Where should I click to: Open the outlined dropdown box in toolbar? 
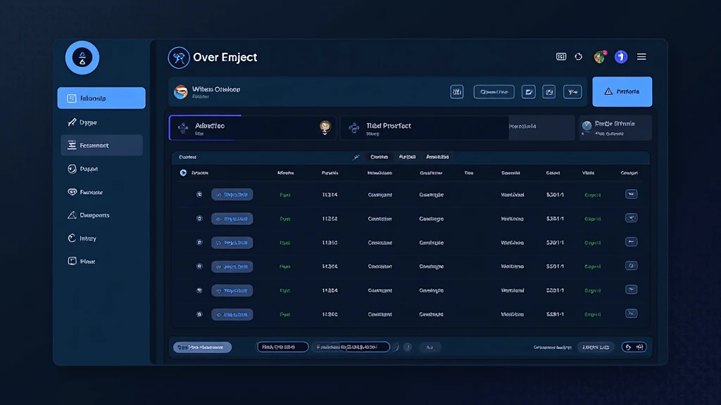coord(494,91)
